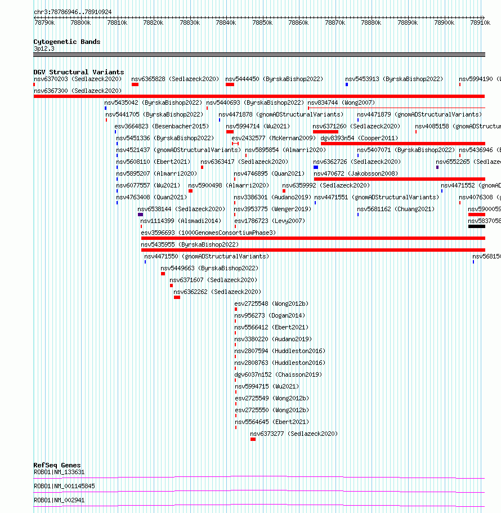Open variant nsv5444450 (ByrskaBishop2022)
Screen dimensions: 501x513
(274, 79)
